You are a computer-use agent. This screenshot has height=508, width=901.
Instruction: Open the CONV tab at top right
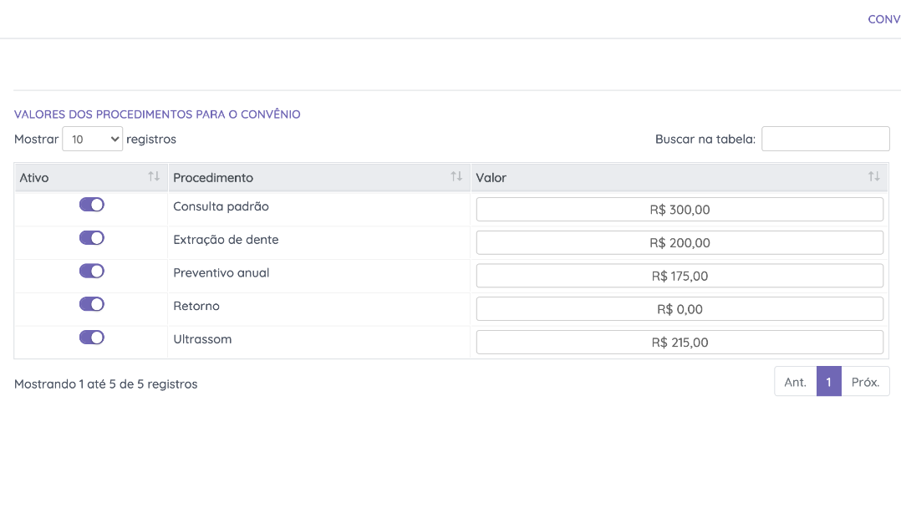tap(883, 19)
